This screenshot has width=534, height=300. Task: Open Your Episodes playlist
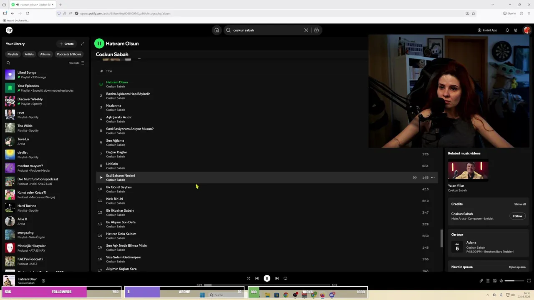[x=45, y=88]
